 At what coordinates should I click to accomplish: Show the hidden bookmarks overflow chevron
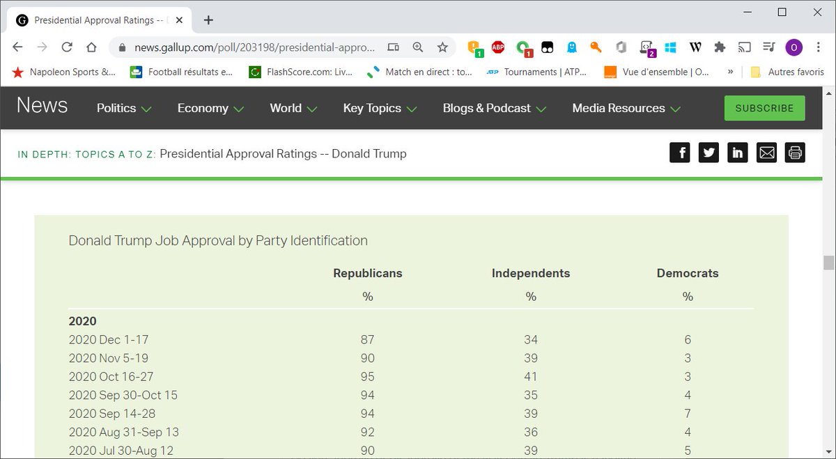pos(730,72)
